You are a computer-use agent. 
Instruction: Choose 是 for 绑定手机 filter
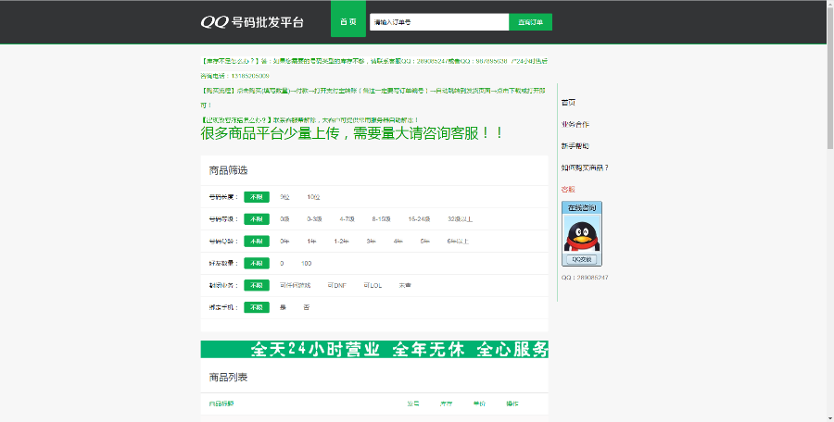click(x=283, y=307)
